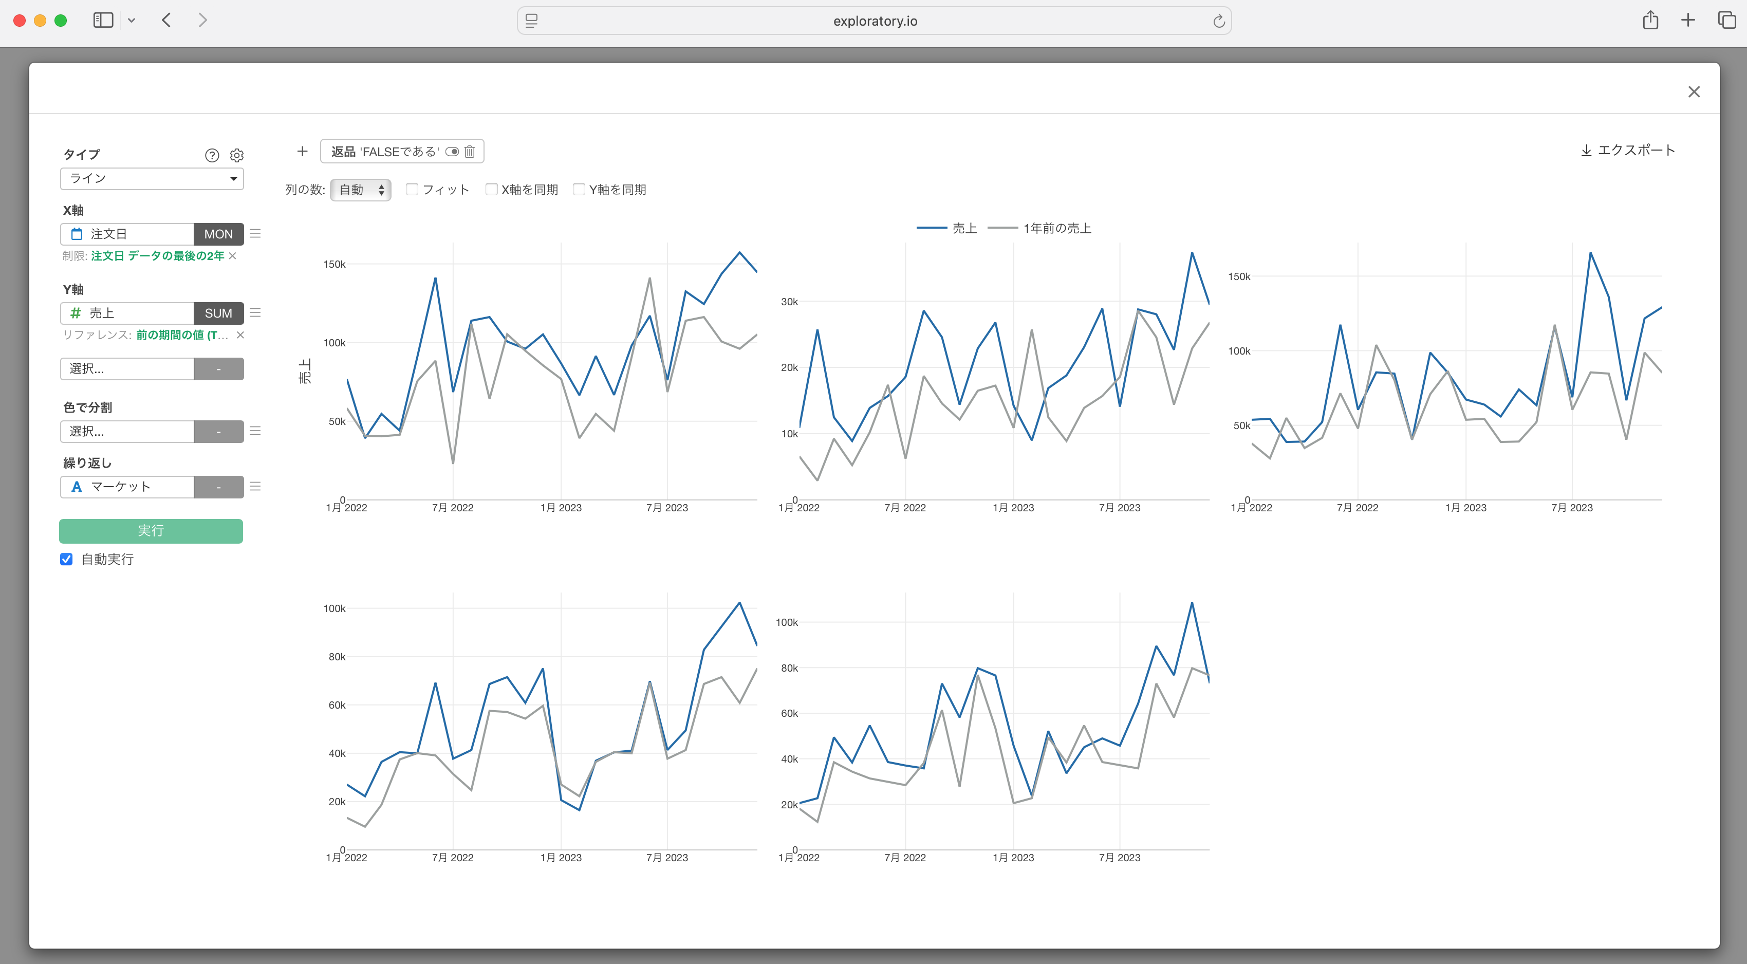Open 繰り返し マーケット hamburger menu icon
This screenshot has width=1747, height=964.
(x=255, y=487)
